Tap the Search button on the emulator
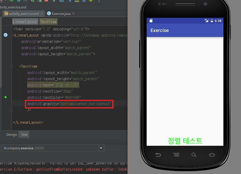This screenshot has width=241, height=174. (194, 155)
